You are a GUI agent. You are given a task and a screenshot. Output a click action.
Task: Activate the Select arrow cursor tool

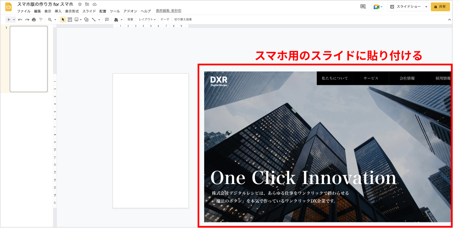pos(63,20)
